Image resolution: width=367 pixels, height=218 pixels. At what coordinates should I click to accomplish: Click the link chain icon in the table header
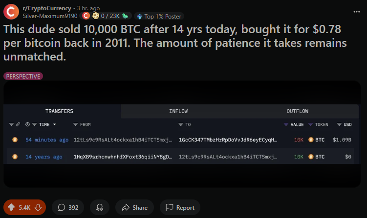pos(18,124)
